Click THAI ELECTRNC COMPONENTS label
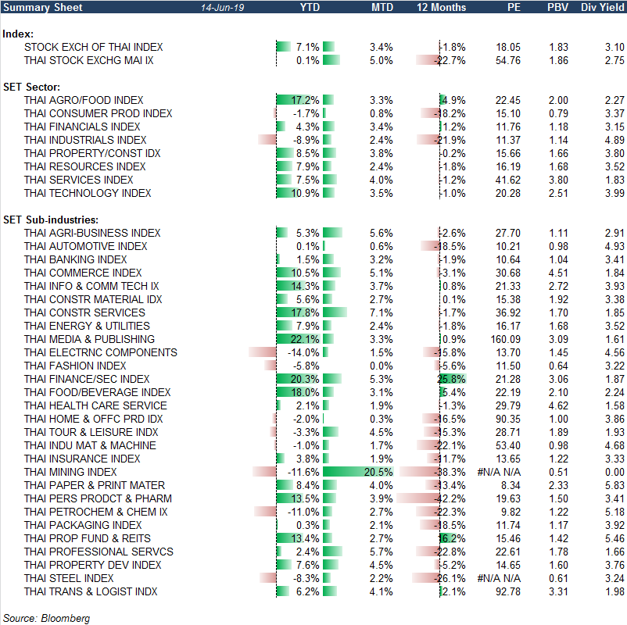627x625 pixels. [100, 352]
